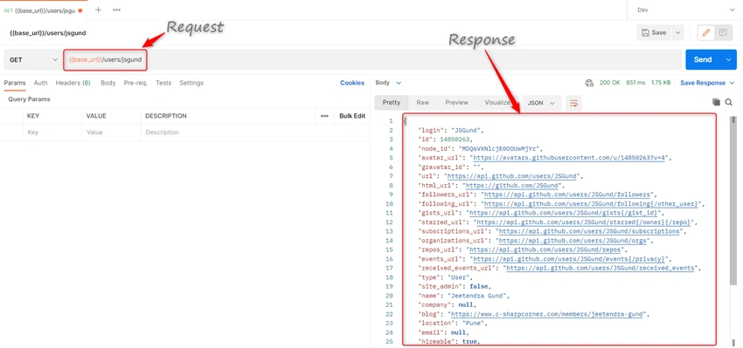Copy response with the copy icon
The image size is (743, 348).
[x=716, y=102]
